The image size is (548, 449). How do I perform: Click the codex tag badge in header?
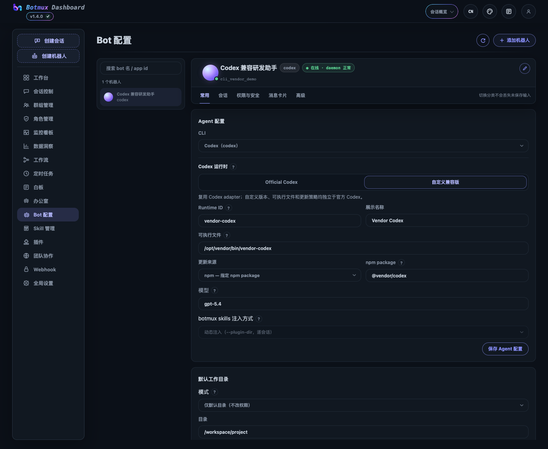coord(290,68)
